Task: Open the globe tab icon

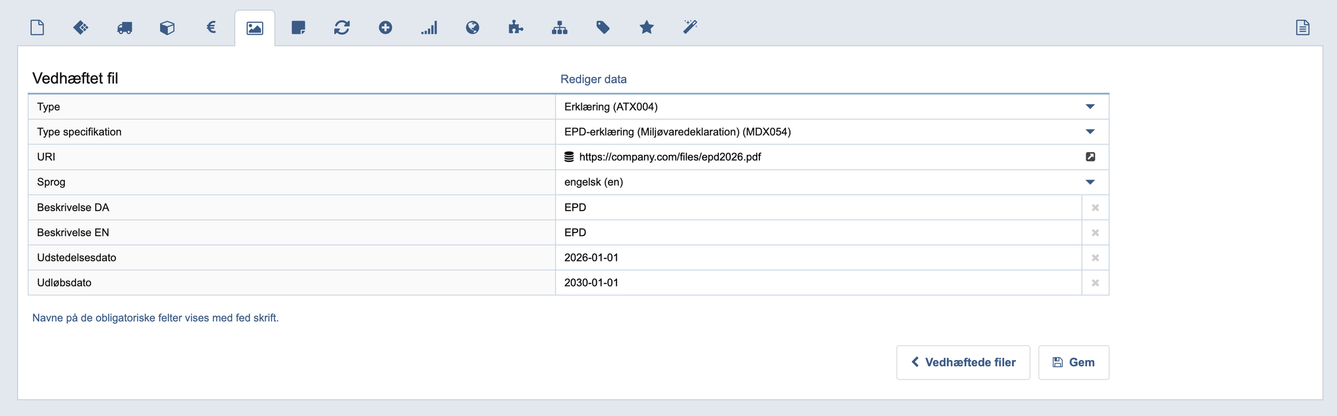Action: coord(472,27)
